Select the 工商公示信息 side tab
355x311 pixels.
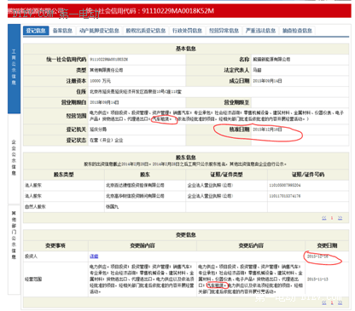14,68
